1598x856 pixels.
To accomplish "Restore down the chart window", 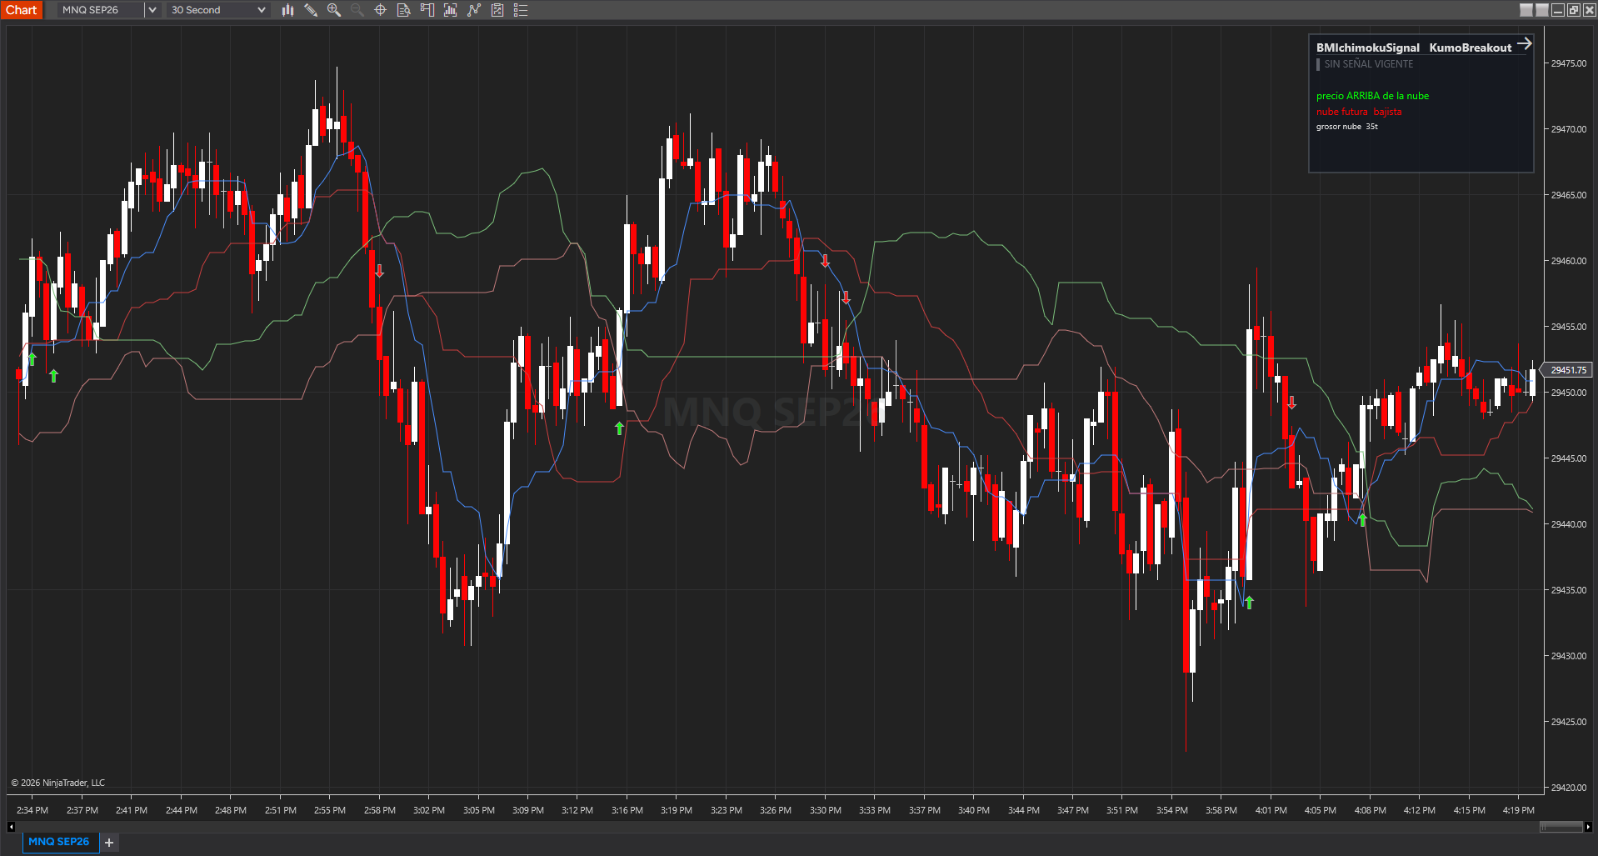I will (x=1574, y=10).
